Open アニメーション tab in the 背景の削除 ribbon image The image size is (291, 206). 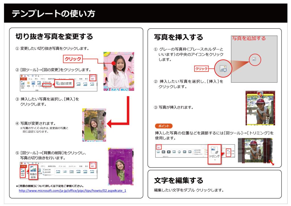(x=62, y=166)
